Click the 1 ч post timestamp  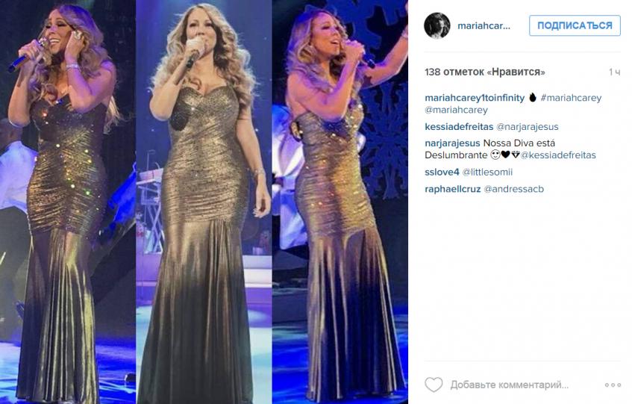pyautogui.click(x=614, y=72)
